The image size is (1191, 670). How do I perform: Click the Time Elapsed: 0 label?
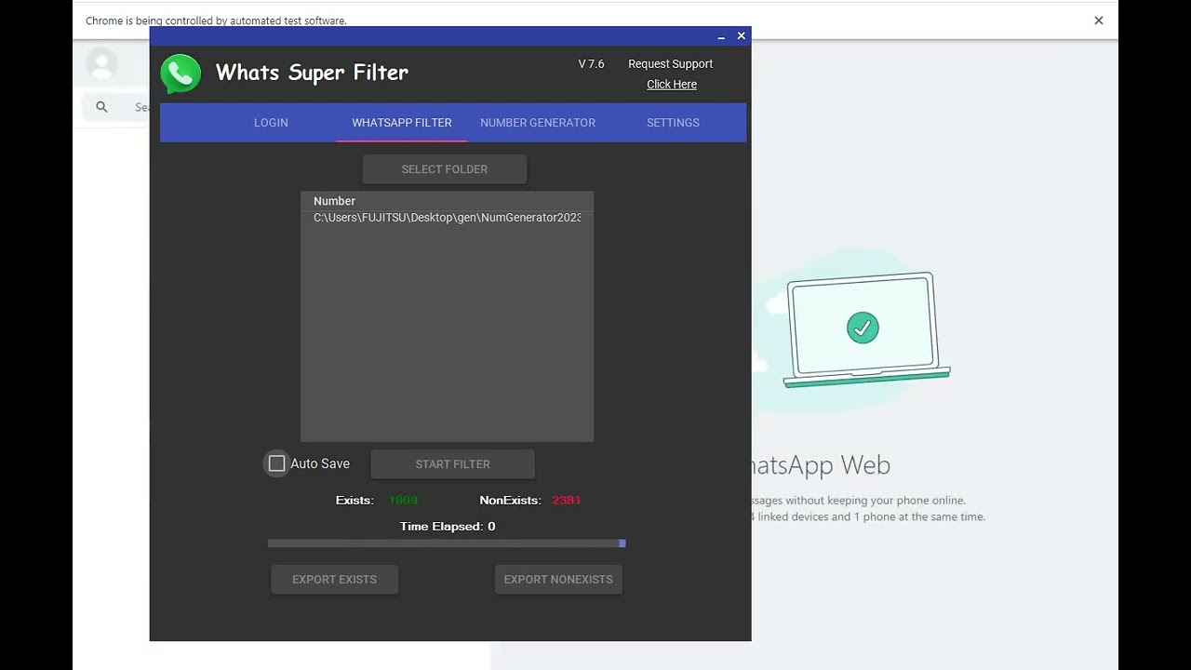(x=448, y=527)
